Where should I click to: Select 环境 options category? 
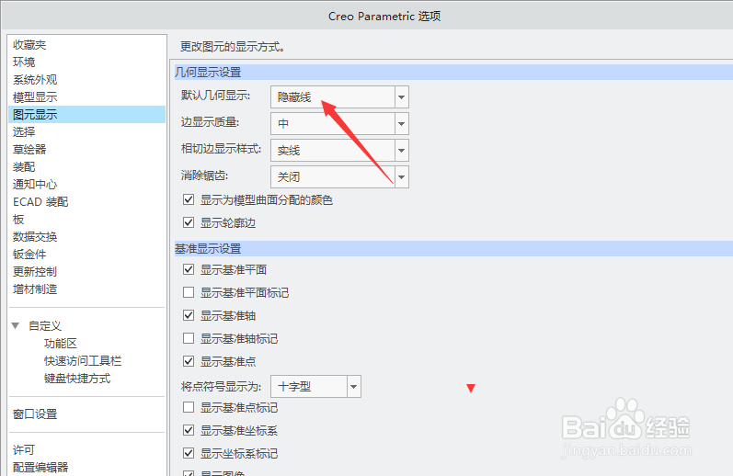coord(24,62)
